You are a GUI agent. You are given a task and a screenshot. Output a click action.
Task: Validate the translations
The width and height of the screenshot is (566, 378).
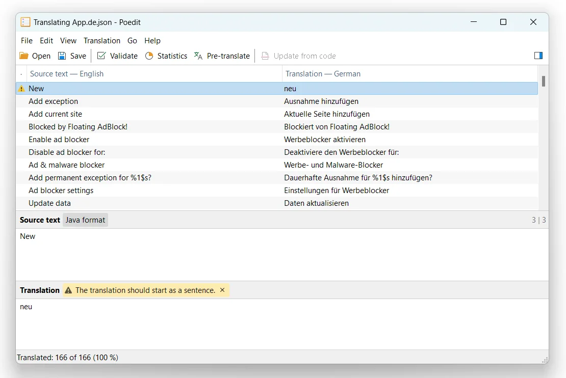click(x=117, y=56)
